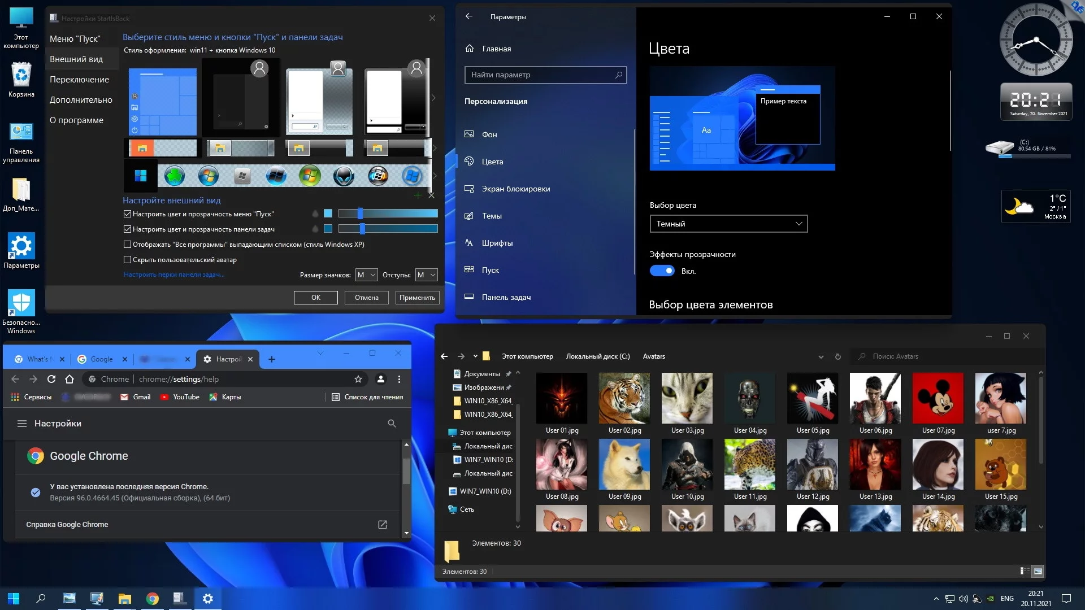Screen dimensions: 1085x610
Task: Open the Выбор цвета Темный dropdown
Action: [728, 224]
